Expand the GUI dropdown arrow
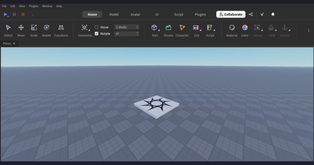The width and height of the screenshot is (314, 165). tap(200, 30)
